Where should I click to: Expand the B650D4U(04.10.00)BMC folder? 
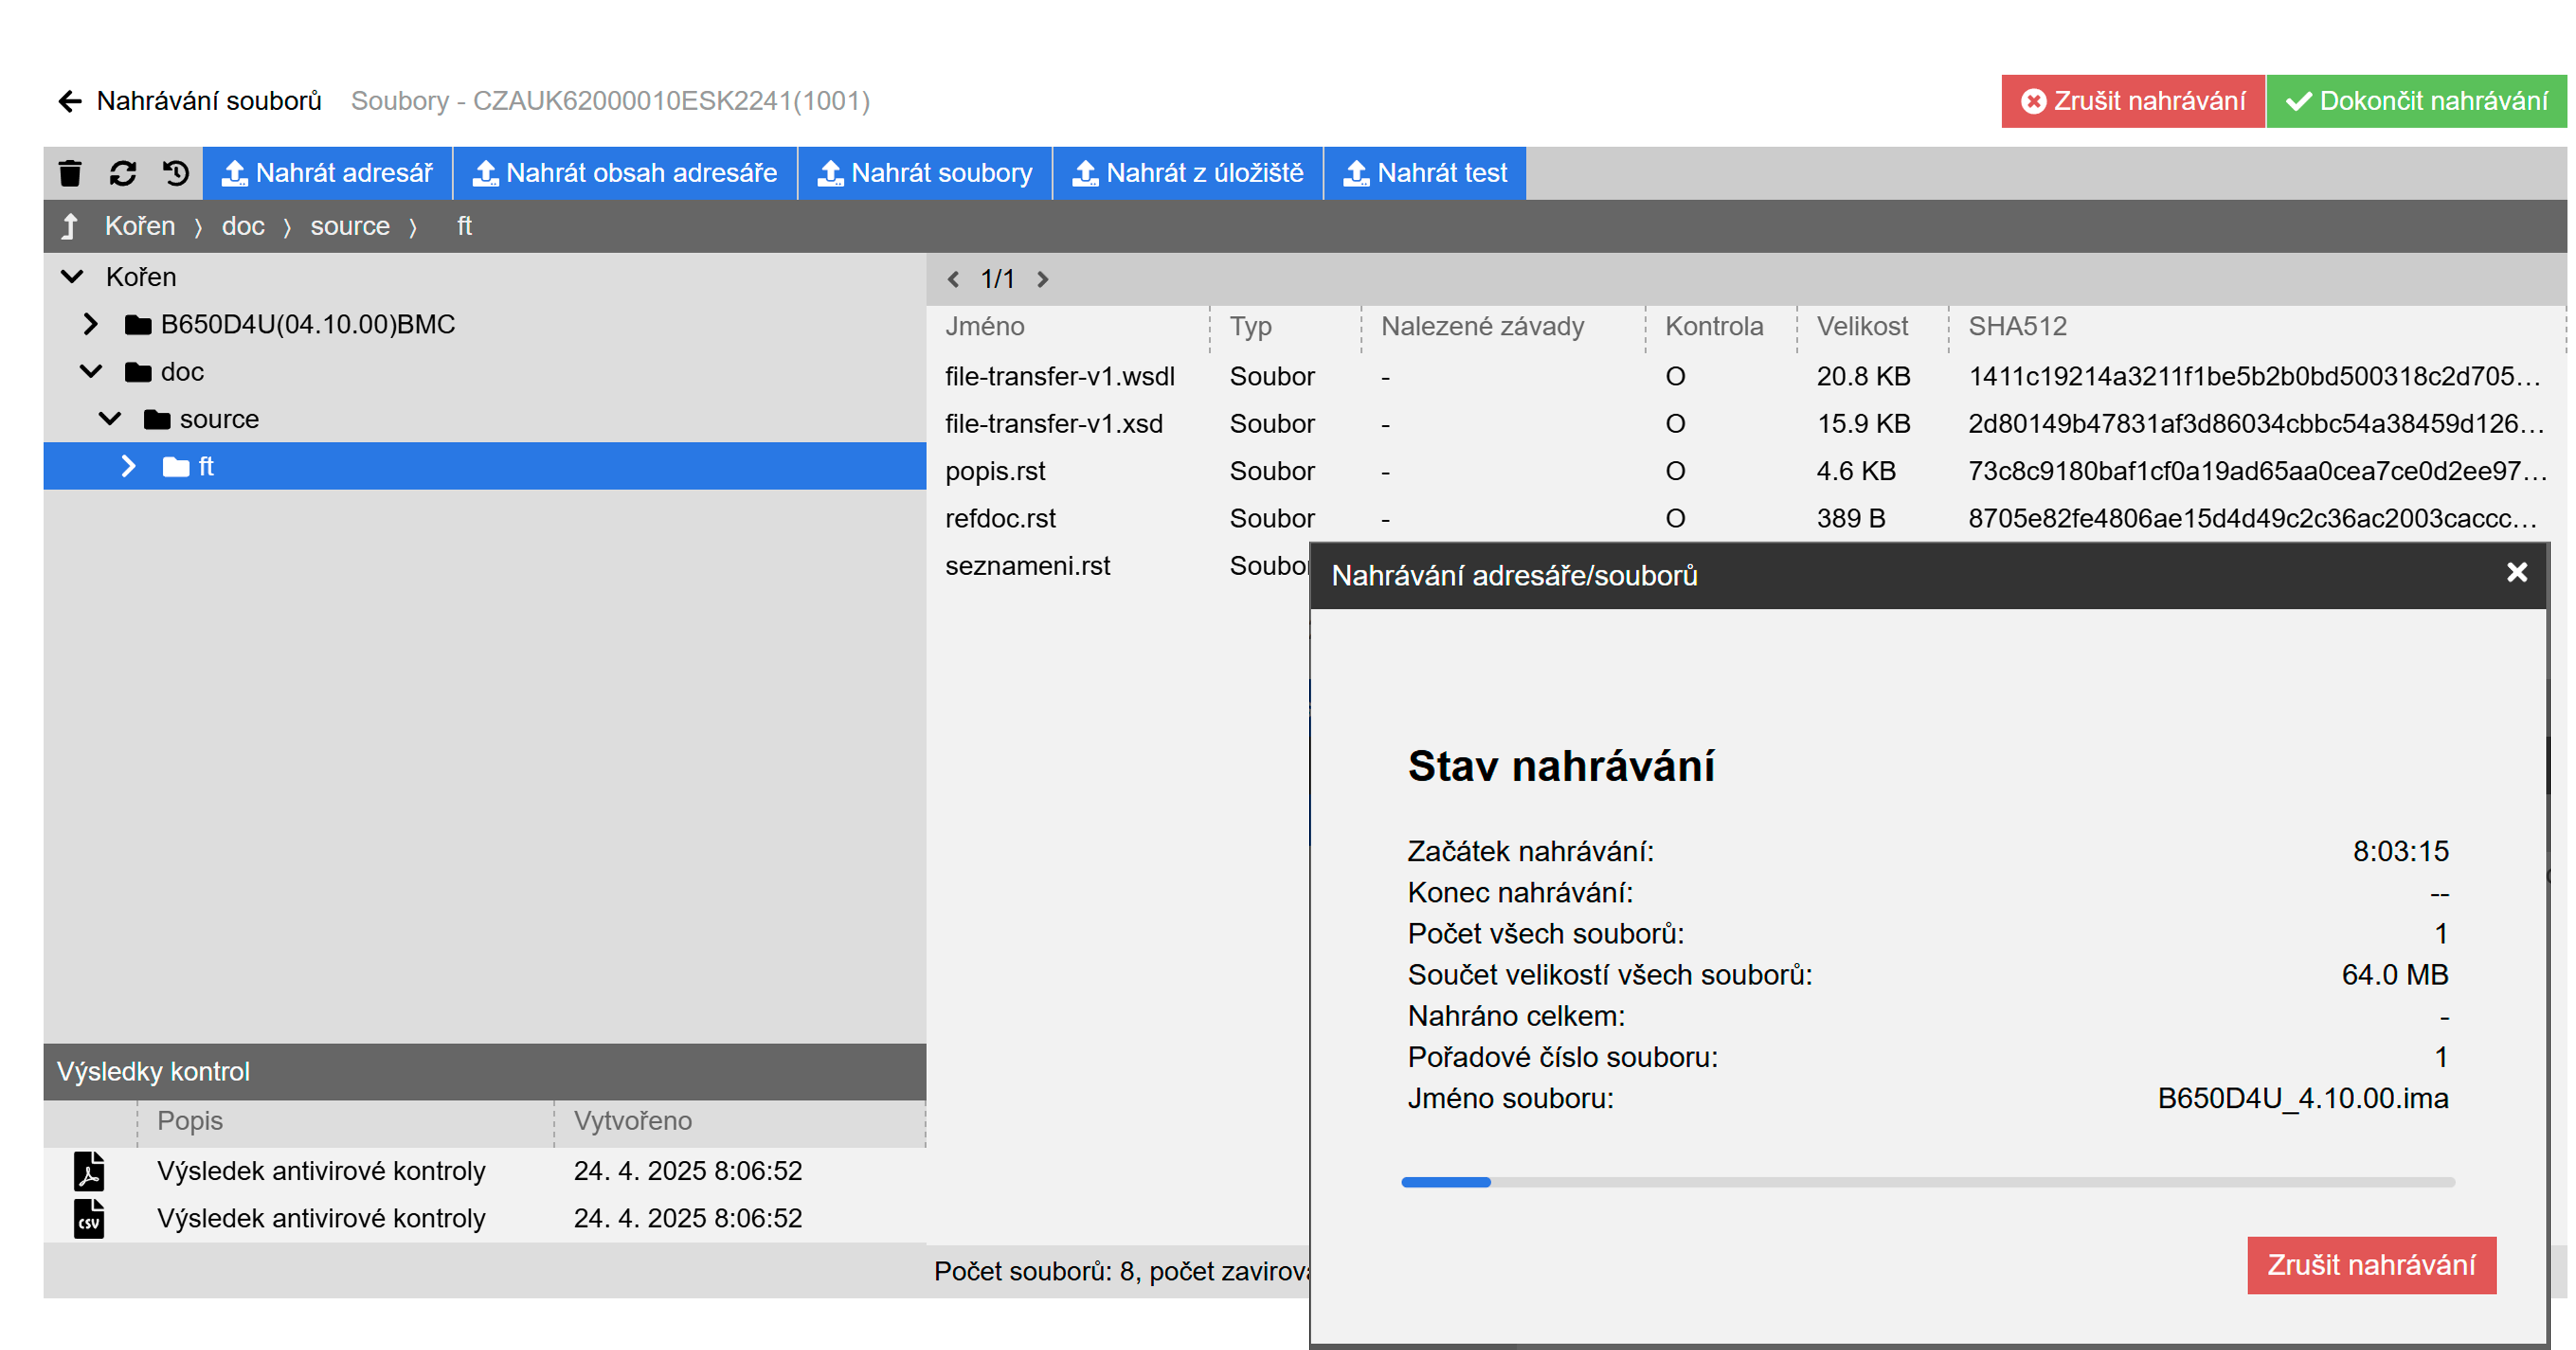(90, 324)
